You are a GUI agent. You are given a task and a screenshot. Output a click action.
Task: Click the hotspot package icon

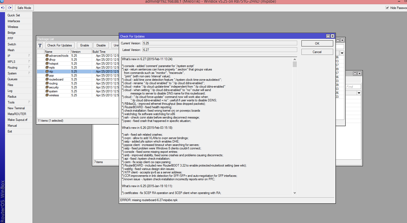[x=47, y=64]
